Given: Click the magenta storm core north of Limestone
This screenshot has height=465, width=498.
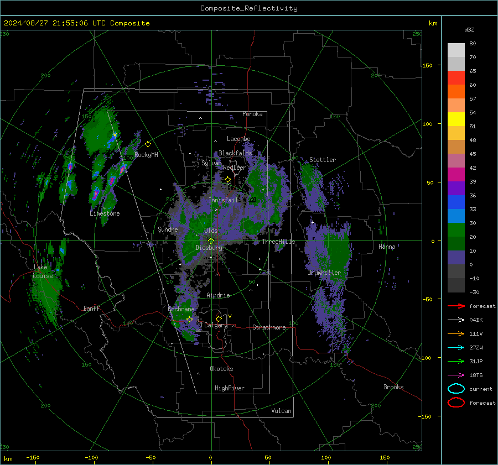Looking at the screenshot, I should tap(95, 194).
